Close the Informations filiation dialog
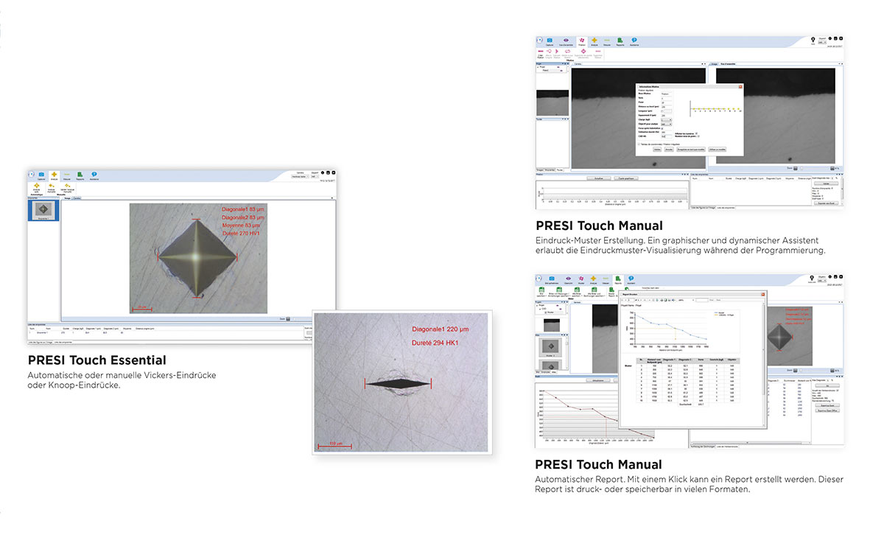The height and width of the screenshot is (535, 884). pos(740,87)
